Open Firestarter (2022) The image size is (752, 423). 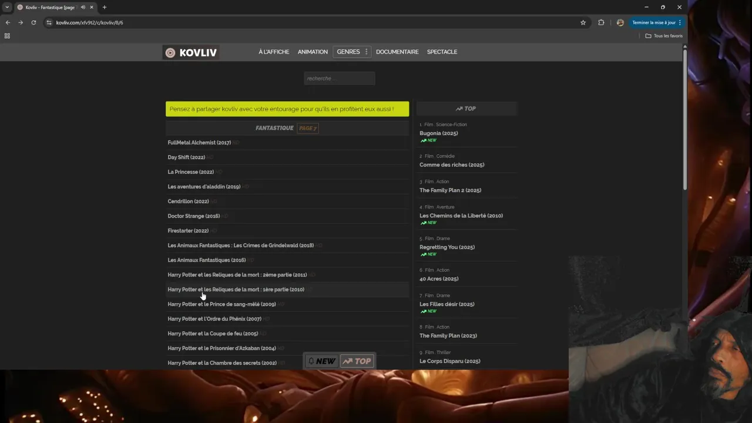click(x=188, y=231)
